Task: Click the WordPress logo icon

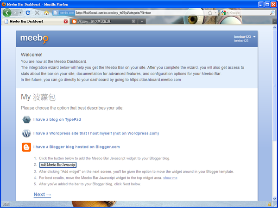Action: pos(26,134)
